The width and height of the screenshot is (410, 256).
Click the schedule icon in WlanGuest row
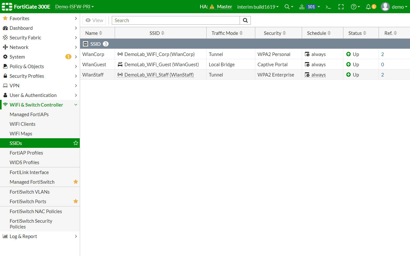coord(307,65)
